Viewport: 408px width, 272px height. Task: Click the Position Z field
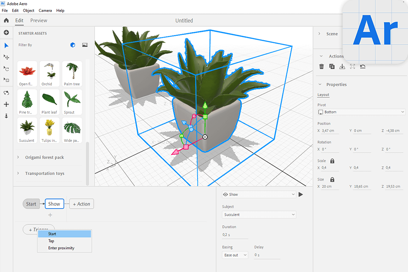click(x=394, y=130)
